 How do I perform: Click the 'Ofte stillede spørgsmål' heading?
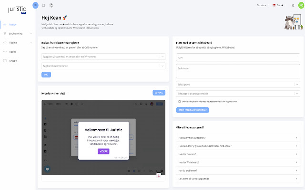tap(190, 127)
